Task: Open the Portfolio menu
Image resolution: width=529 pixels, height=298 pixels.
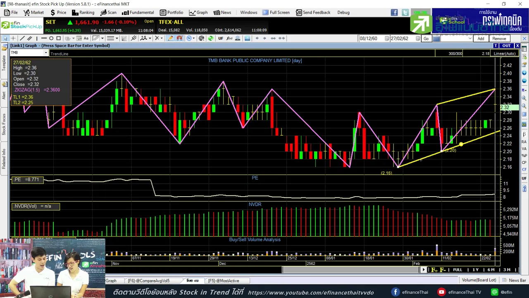Action: (171, 12)
